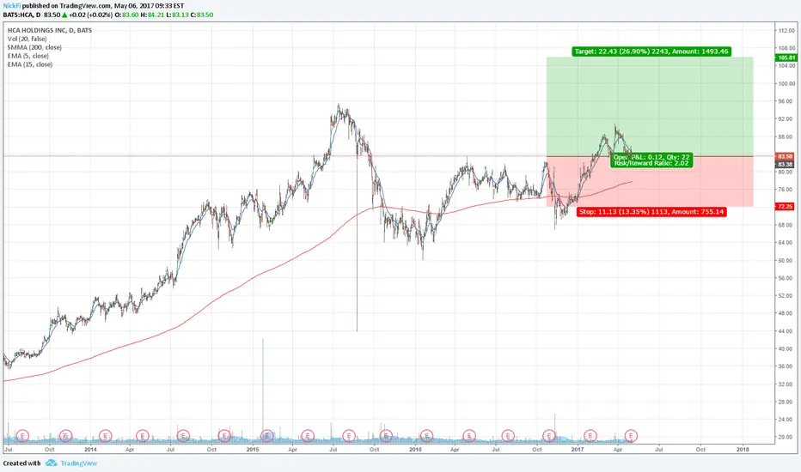Click the earnings marker right of Apr 2017
The width and height of the screenshot is (801, 472).
pyautogui.click(x=632, y=435)
